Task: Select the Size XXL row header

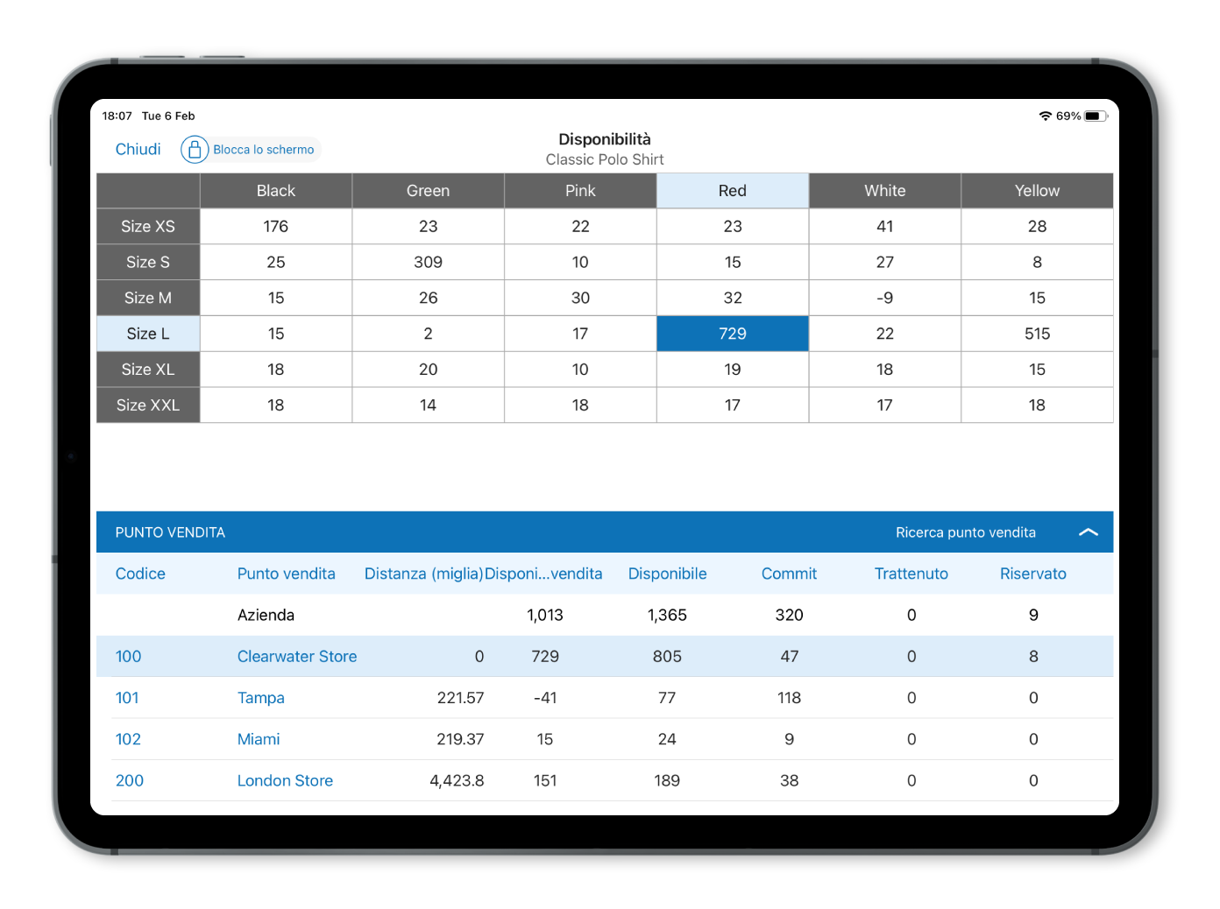Action: (148, 405)
